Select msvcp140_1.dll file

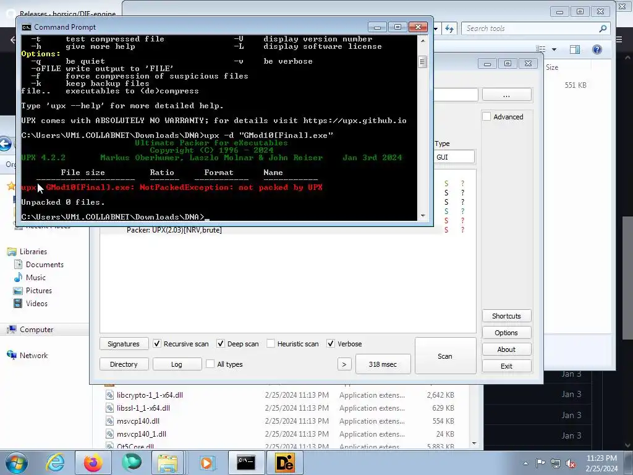tap(142, 434)
